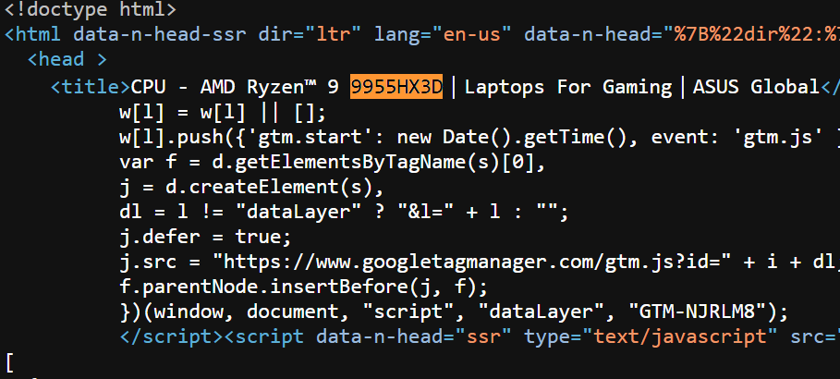Click "AMD Ryzen™ 9" in title

[270, 87]
